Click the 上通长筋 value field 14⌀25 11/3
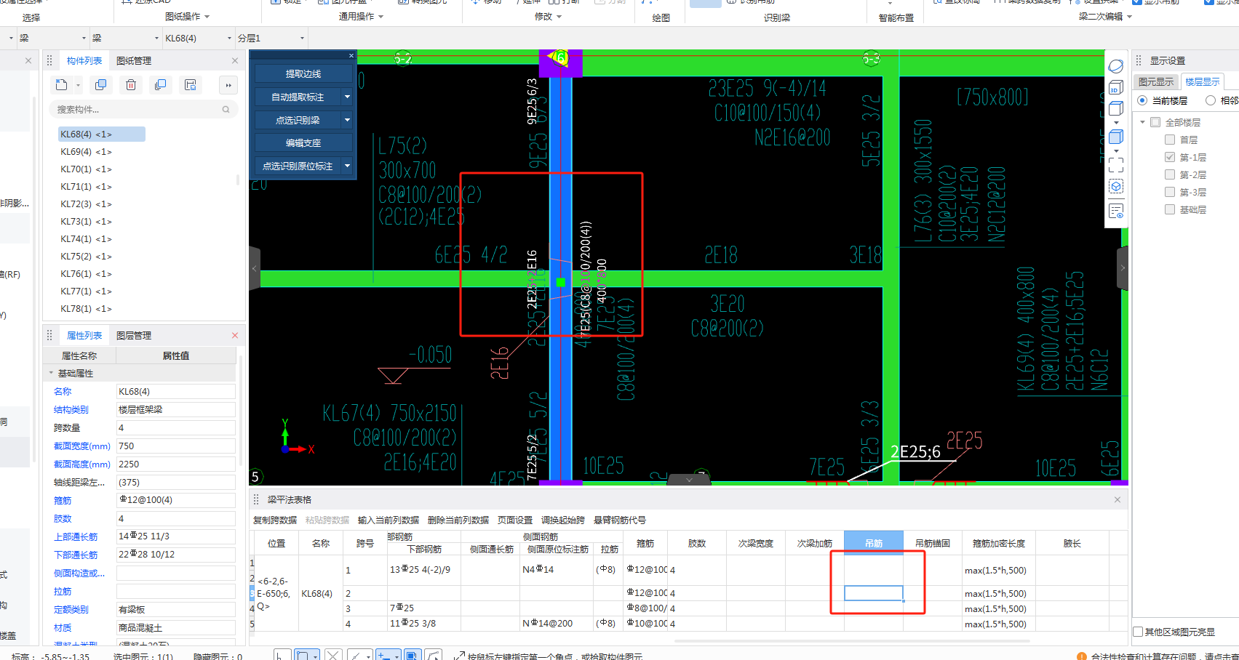The image size is (1239, 660). click(x=175, y=536)
